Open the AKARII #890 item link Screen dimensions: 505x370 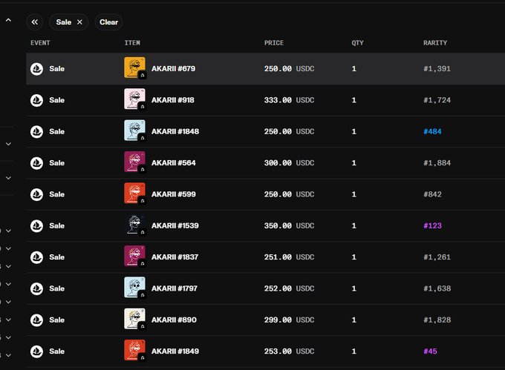coord(174,320)
